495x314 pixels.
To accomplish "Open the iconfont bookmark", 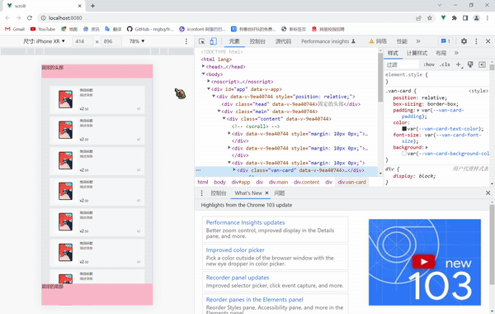I will tap(202, 29).
